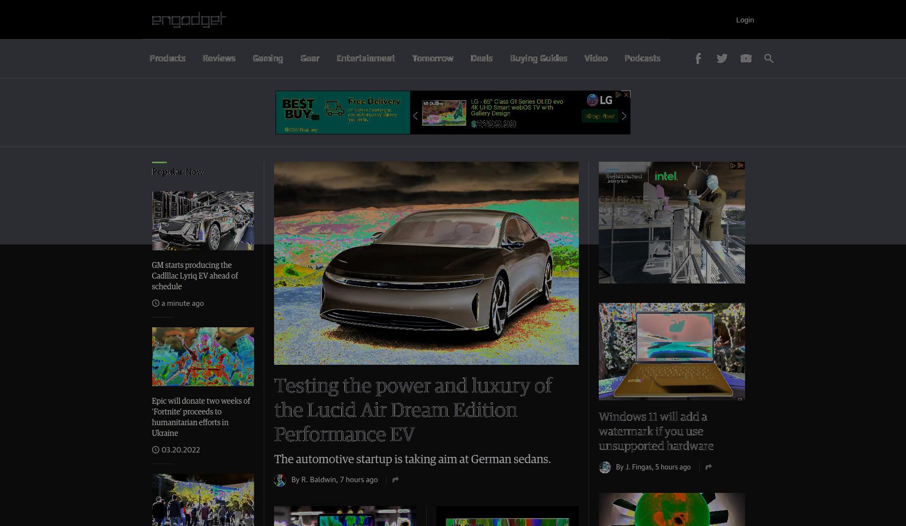The width and height of the screenshot is (906, 526).
Task: Open Lucid Air Dream Edition headline
Action: pyautogui.click(x=413, y=410)
